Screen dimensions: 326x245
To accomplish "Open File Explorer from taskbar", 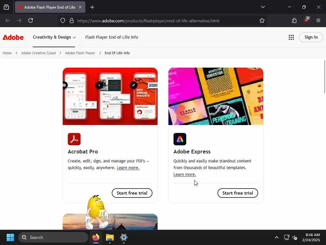I will point(110,237).
